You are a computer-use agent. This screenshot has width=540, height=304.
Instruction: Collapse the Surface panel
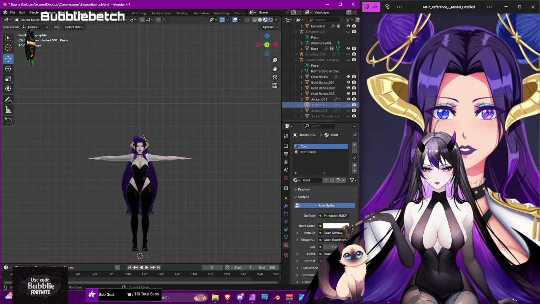[x=296, y=197]
